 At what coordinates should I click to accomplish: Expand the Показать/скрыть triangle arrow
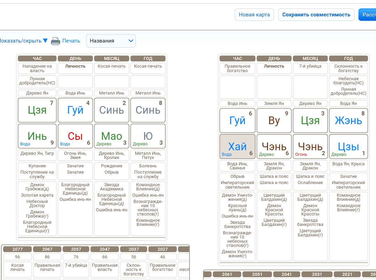45,41
